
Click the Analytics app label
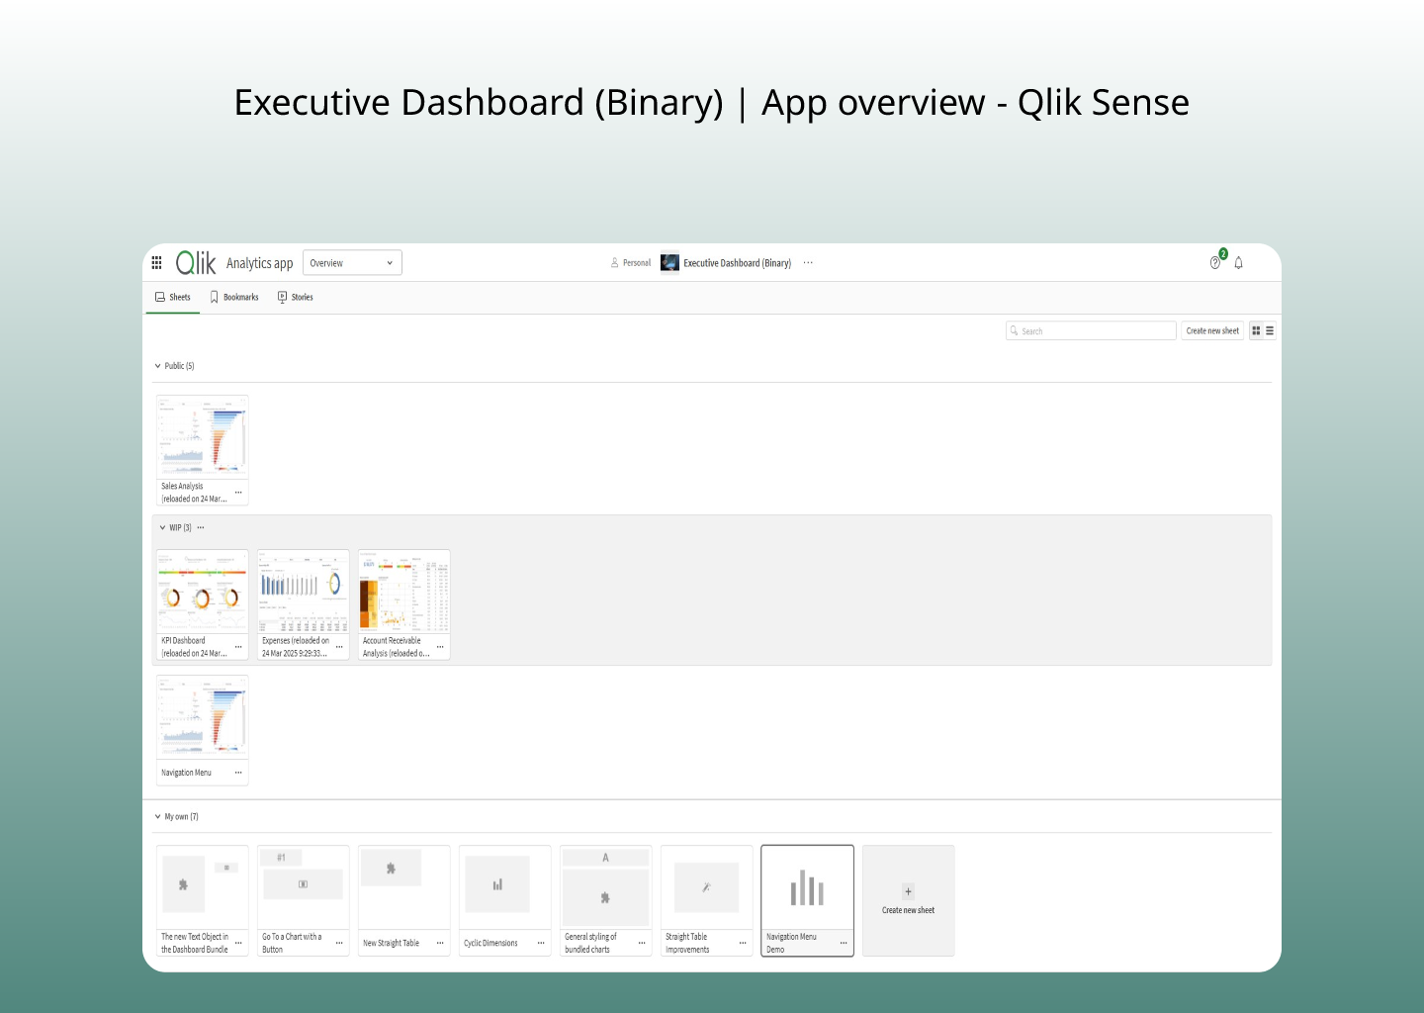coord(259,263)
